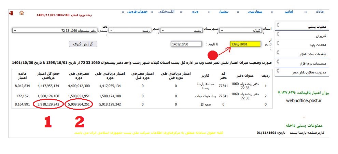Expand the مدیریت مخازن نقش تمبر chevron
338x154 pixels.
(278, 71)
